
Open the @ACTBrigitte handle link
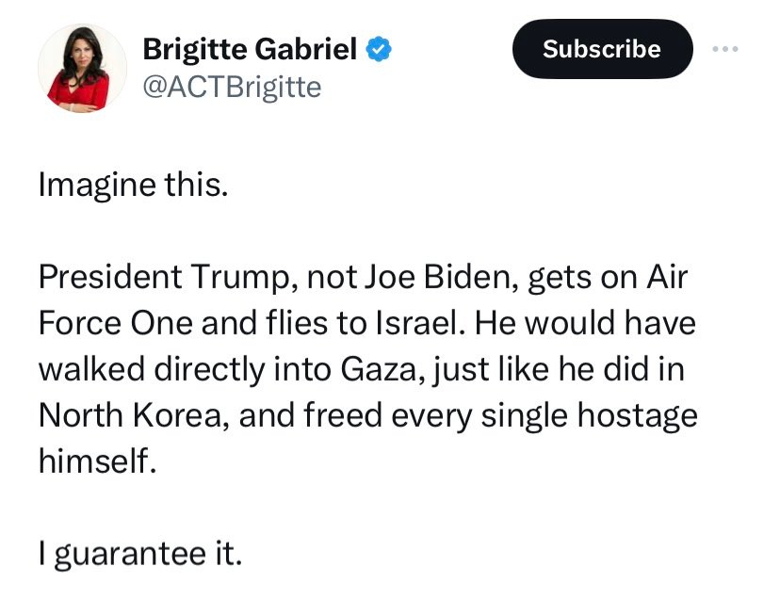[232, 87]
